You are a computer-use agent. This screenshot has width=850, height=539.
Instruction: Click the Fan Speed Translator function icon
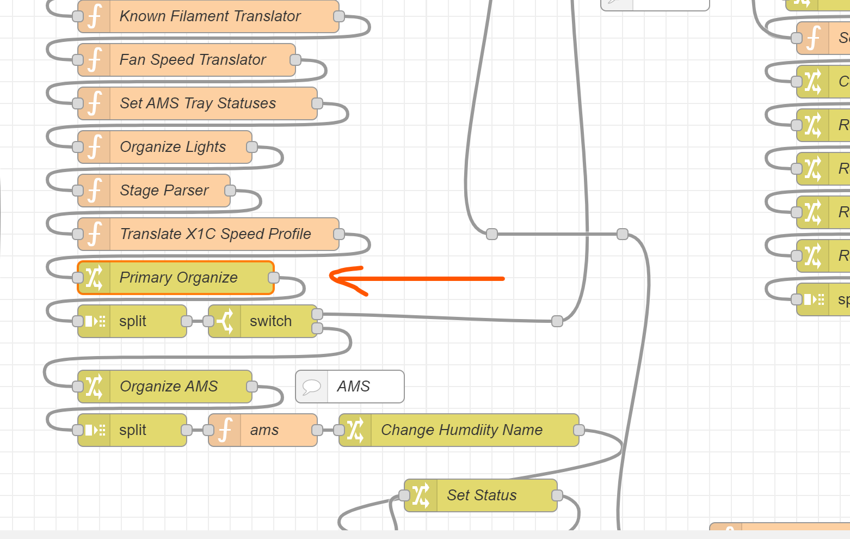click(x=94, y=60)
